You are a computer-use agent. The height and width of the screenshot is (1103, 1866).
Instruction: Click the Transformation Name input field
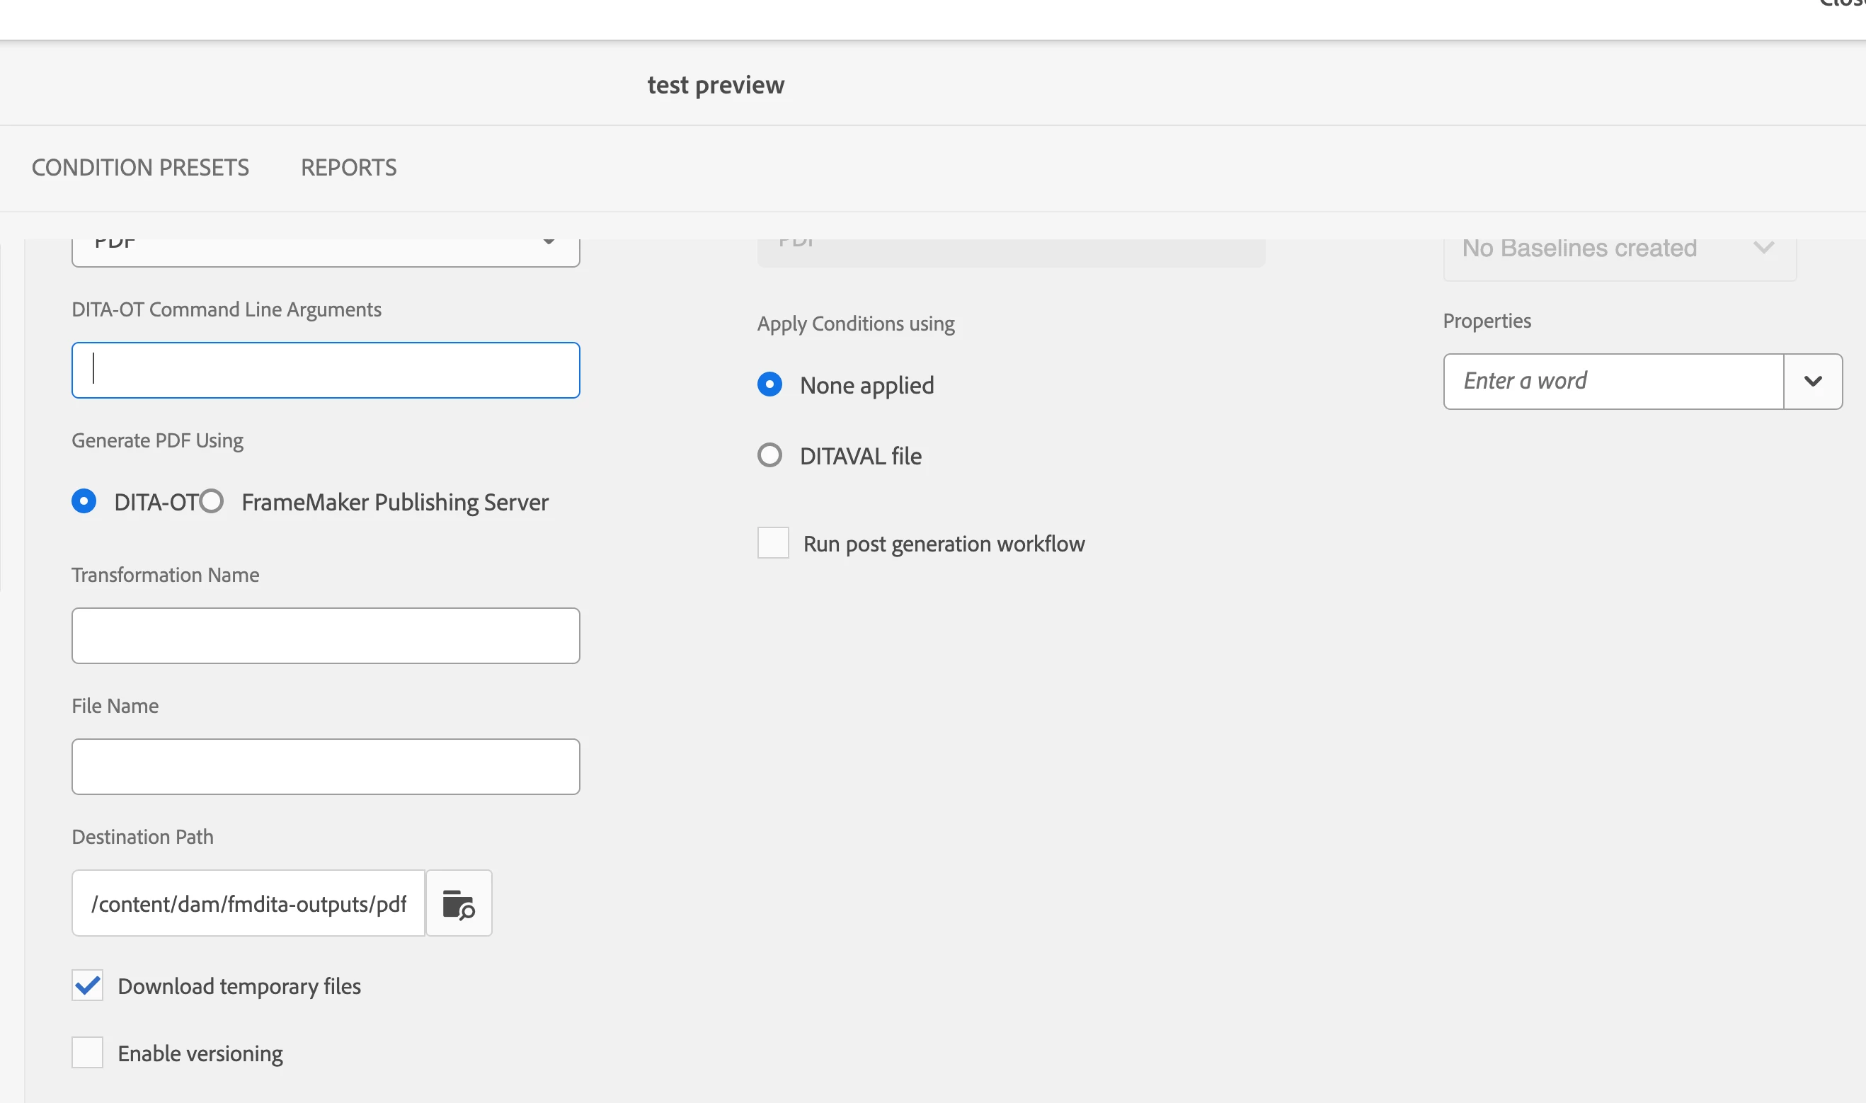[326, 636]
